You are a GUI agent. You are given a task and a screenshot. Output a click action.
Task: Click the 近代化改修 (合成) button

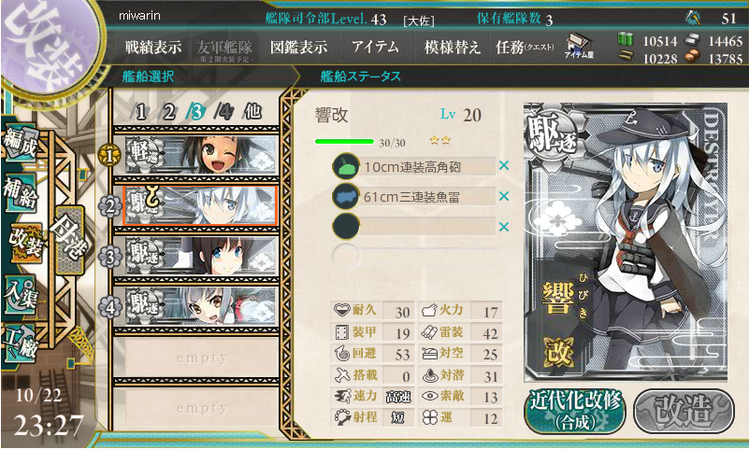tap(576, 411)
